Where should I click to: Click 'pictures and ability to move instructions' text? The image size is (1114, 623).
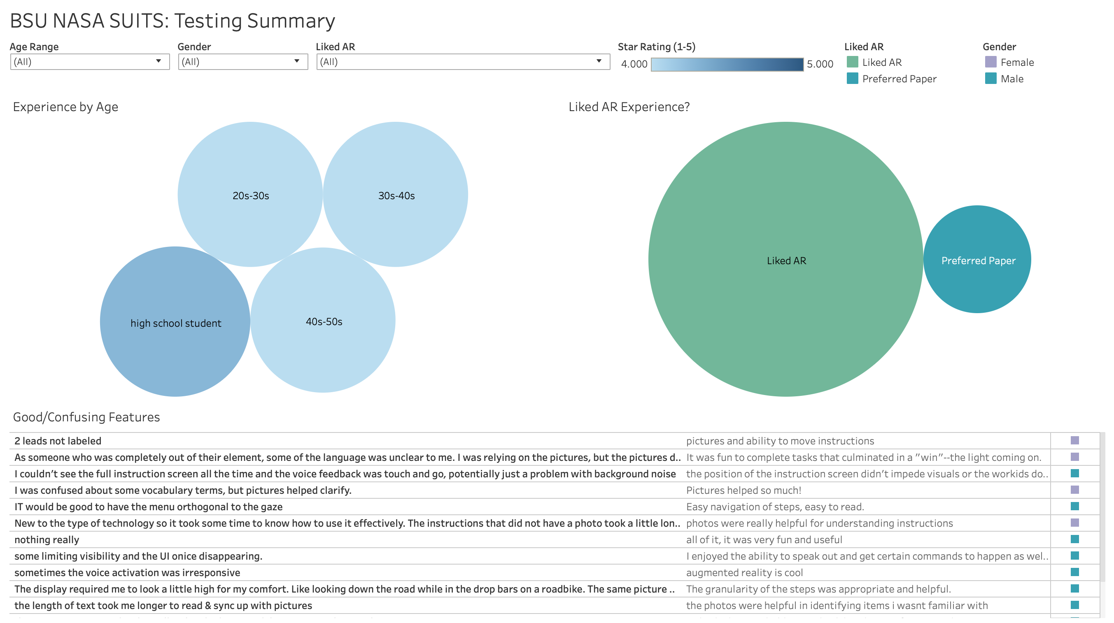tap(780, 441)
